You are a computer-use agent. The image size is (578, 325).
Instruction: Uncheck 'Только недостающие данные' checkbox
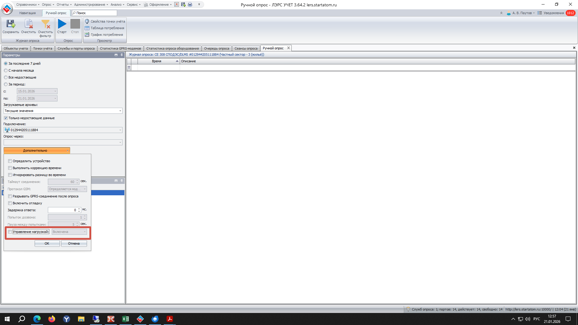pyautogui.click(x=6, y=118)
